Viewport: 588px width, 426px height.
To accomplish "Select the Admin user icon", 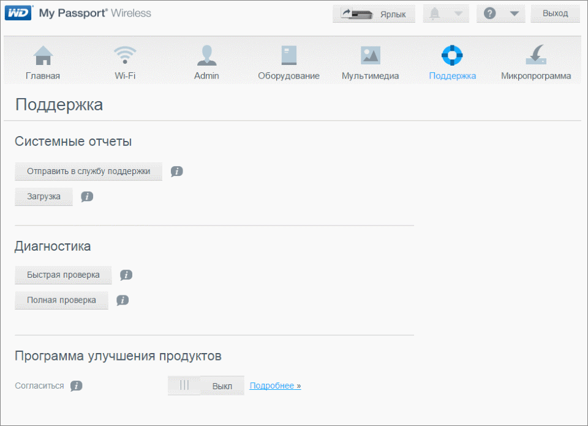I will tap(206, 56).
